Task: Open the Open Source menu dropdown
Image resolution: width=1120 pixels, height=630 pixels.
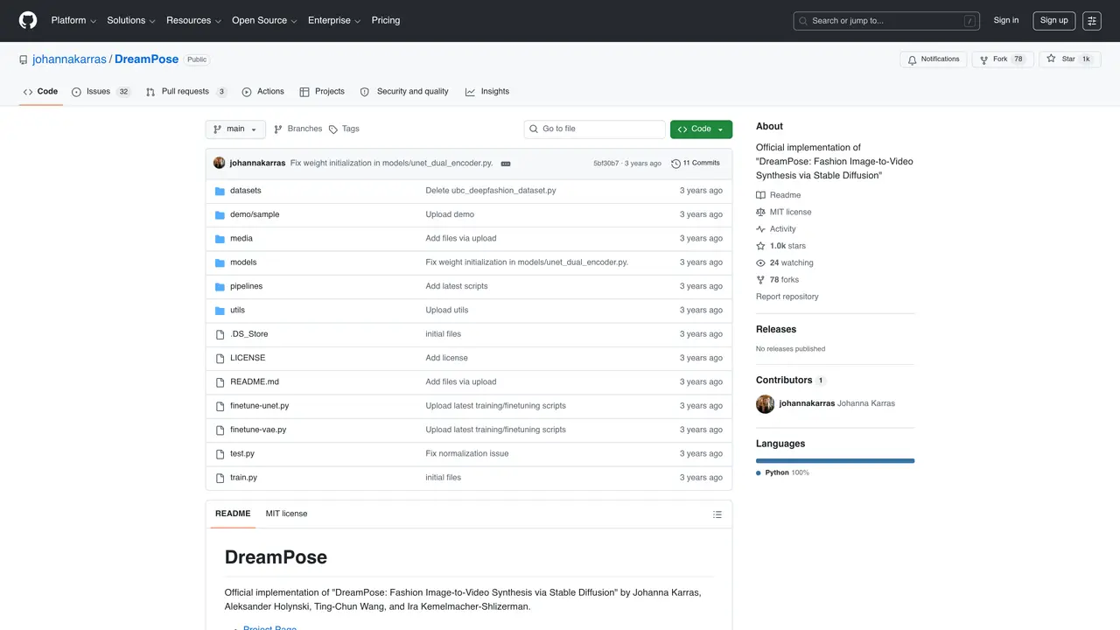Action: [264, 20]
